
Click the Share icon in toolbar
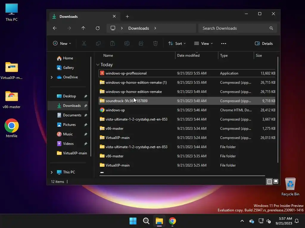click(x=141, y=43)
